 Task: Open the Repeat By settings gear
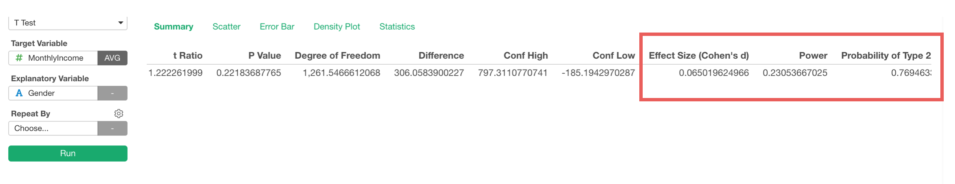(x=119, y=114)
